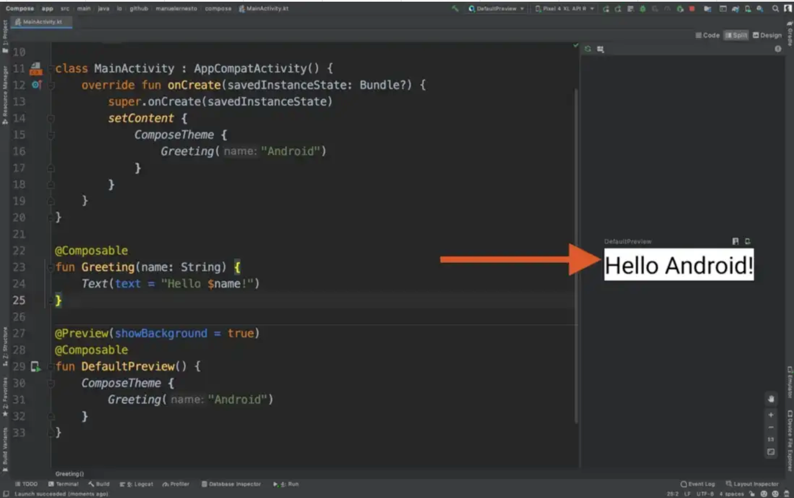Open the Build Variants side tab
This screenshot has height=498, width=794.
click(x=5, y=449)
